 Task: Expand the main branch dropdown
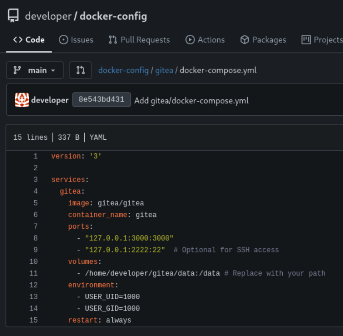(35, 70)
